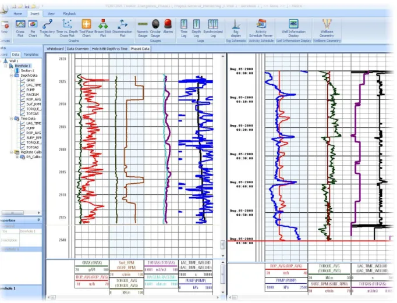
Task: Select GRAX under Depth Data
Action: tap(31, 80)
